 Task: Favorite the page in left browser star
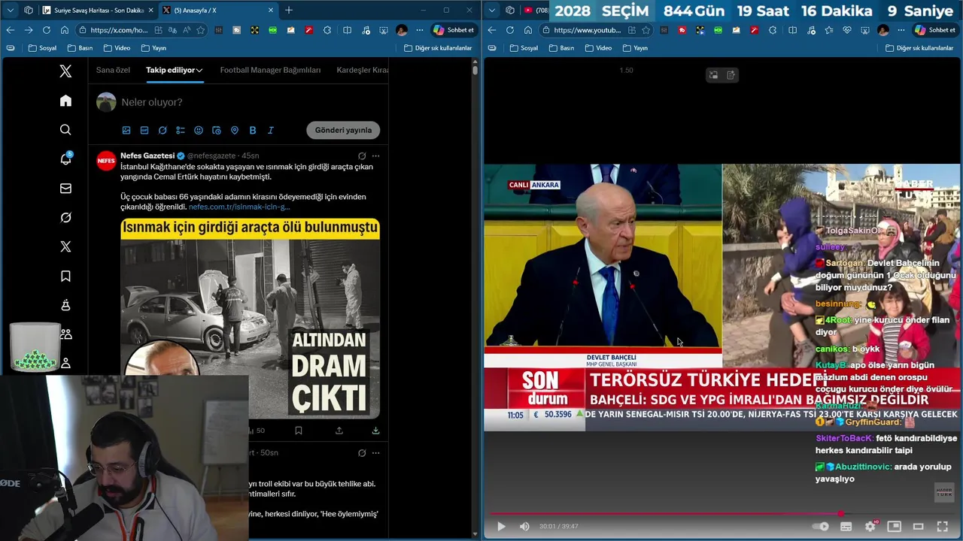201,30
